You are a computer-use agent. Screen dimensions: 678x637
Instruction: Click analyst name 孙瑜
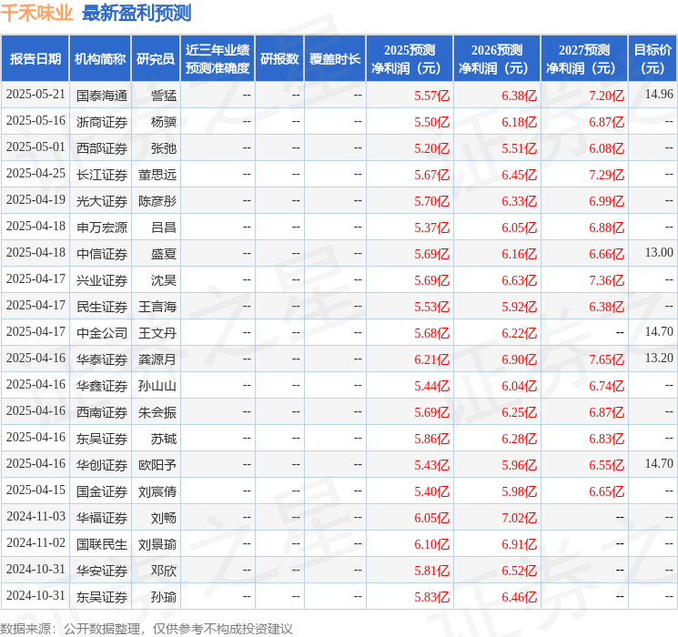[x=164, y=597]
